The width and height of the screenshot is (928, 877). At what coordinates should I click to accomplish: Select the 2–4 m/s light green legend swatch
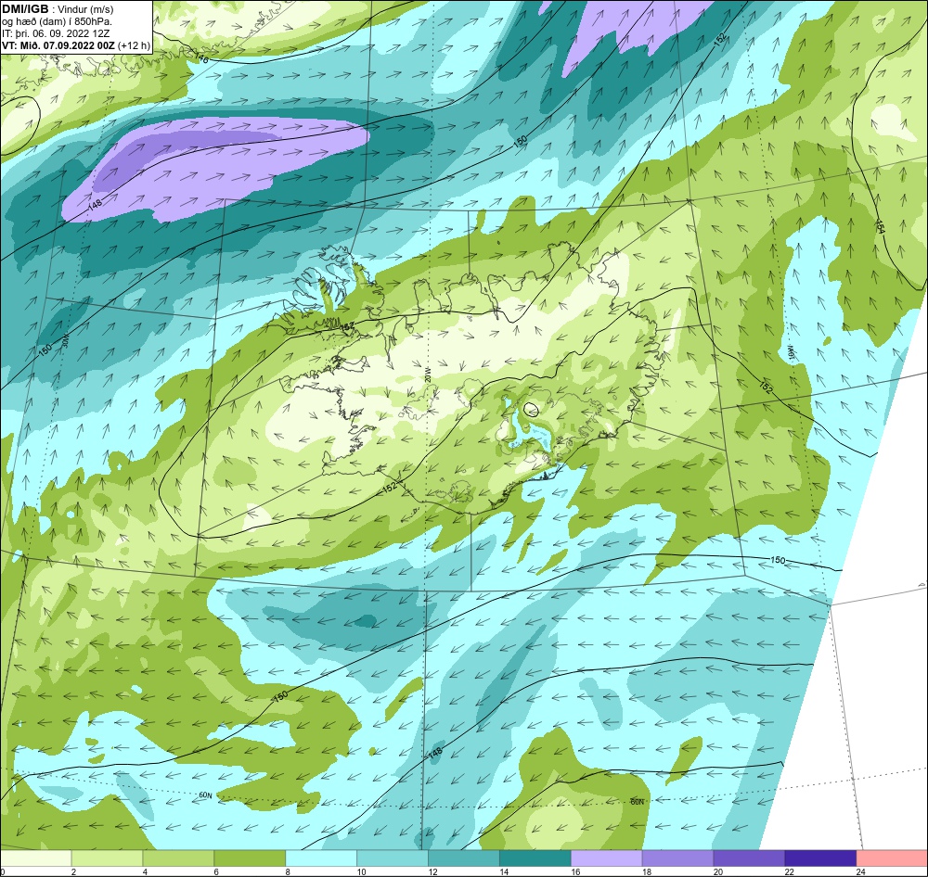point(107,858)
